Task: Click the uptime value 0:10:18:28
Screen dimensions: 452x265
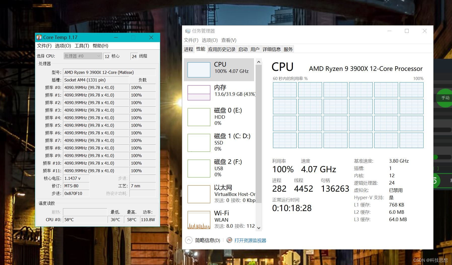Action: 292,208
